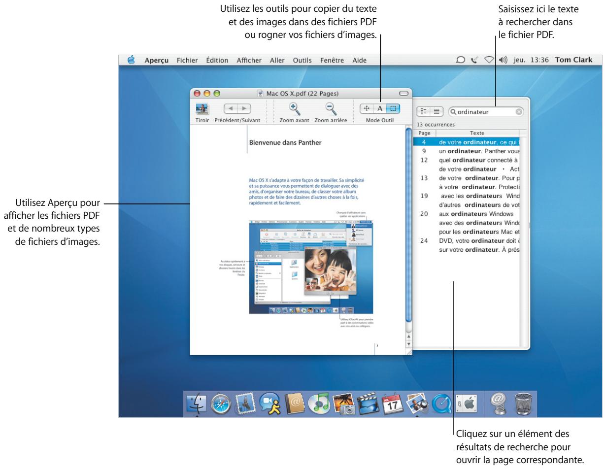Click the iChat status bubble in menu bar

[x=461, y=60]
